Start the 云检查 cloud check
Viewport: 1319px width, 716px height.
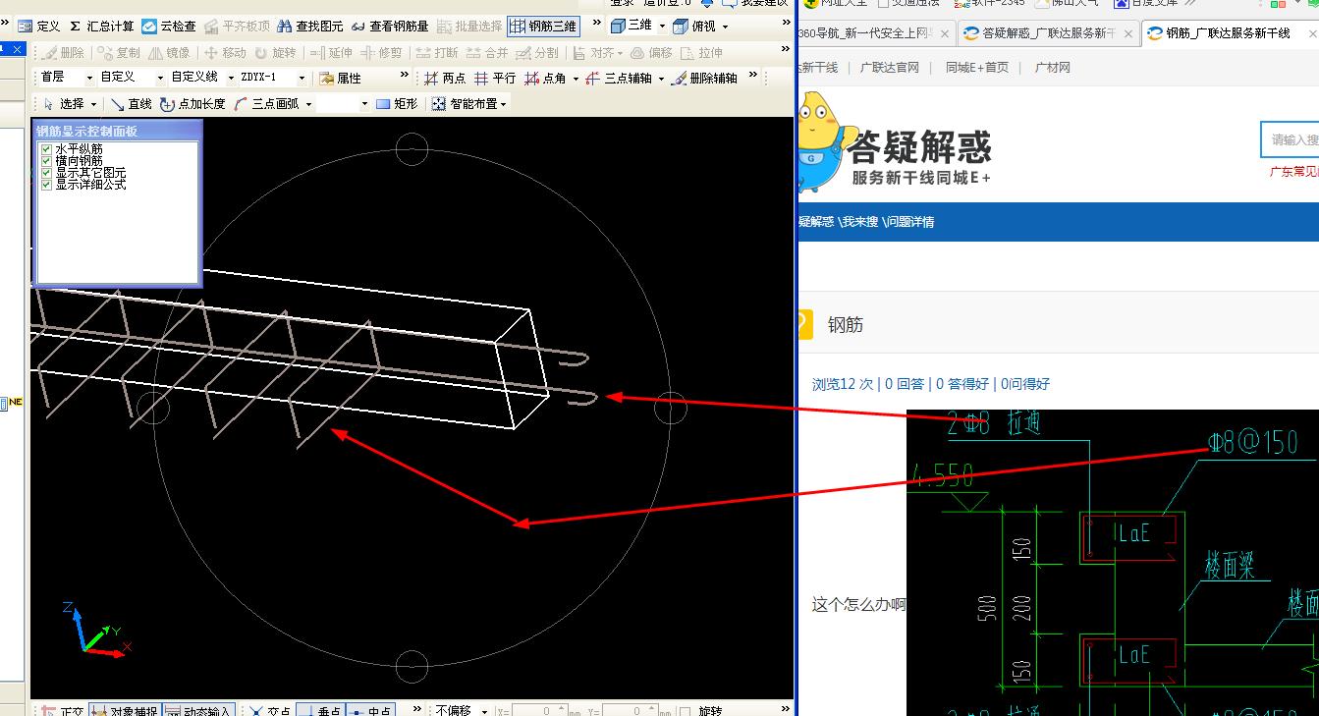point(169,27)
